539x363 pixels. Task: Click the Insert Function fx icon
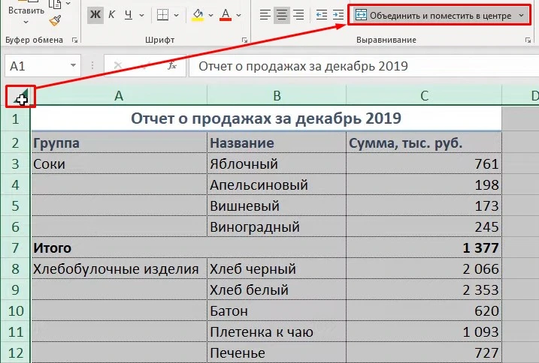pos(172,66)
